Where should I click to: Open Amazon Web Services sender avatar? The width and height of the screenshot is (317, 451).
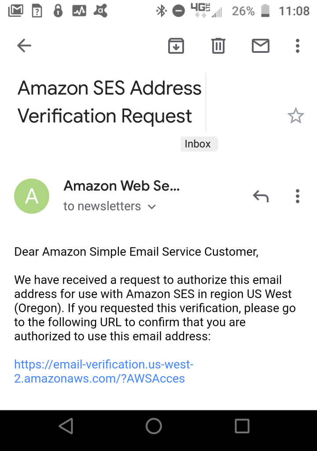pyautogui.click(x=32, y=196)
